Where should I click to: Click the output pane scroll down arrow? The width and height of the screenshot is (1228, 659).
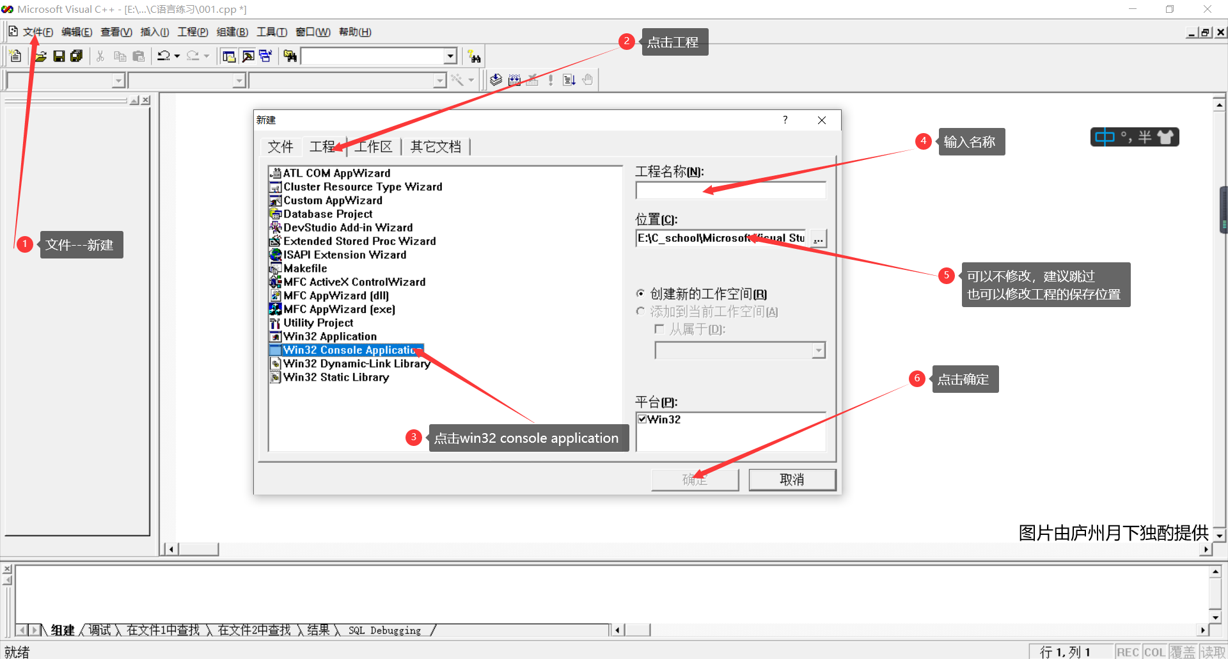coord(1216,617)
